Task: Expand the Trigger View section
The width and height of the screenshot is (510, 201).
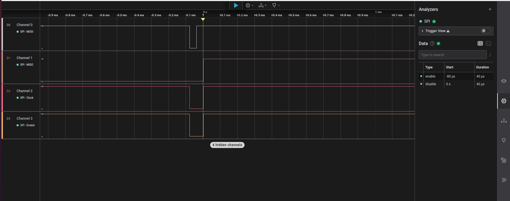Action: click(x=422, y=31)
